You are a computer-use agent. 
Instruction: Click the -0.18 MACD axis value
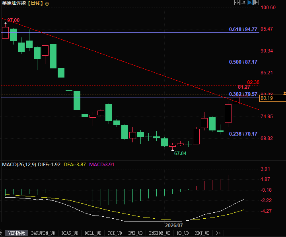click(266, 190)
